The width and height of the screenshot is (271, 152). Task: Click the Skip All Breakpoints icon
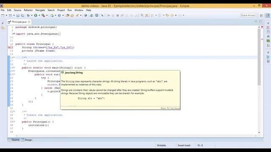click(102, 15)
